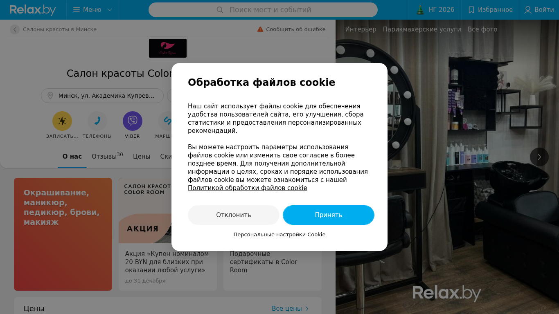This screenshot has height=314, width=559.
Task: Expand the Меню dropdown chevron
Action: (x=109, y=10)
